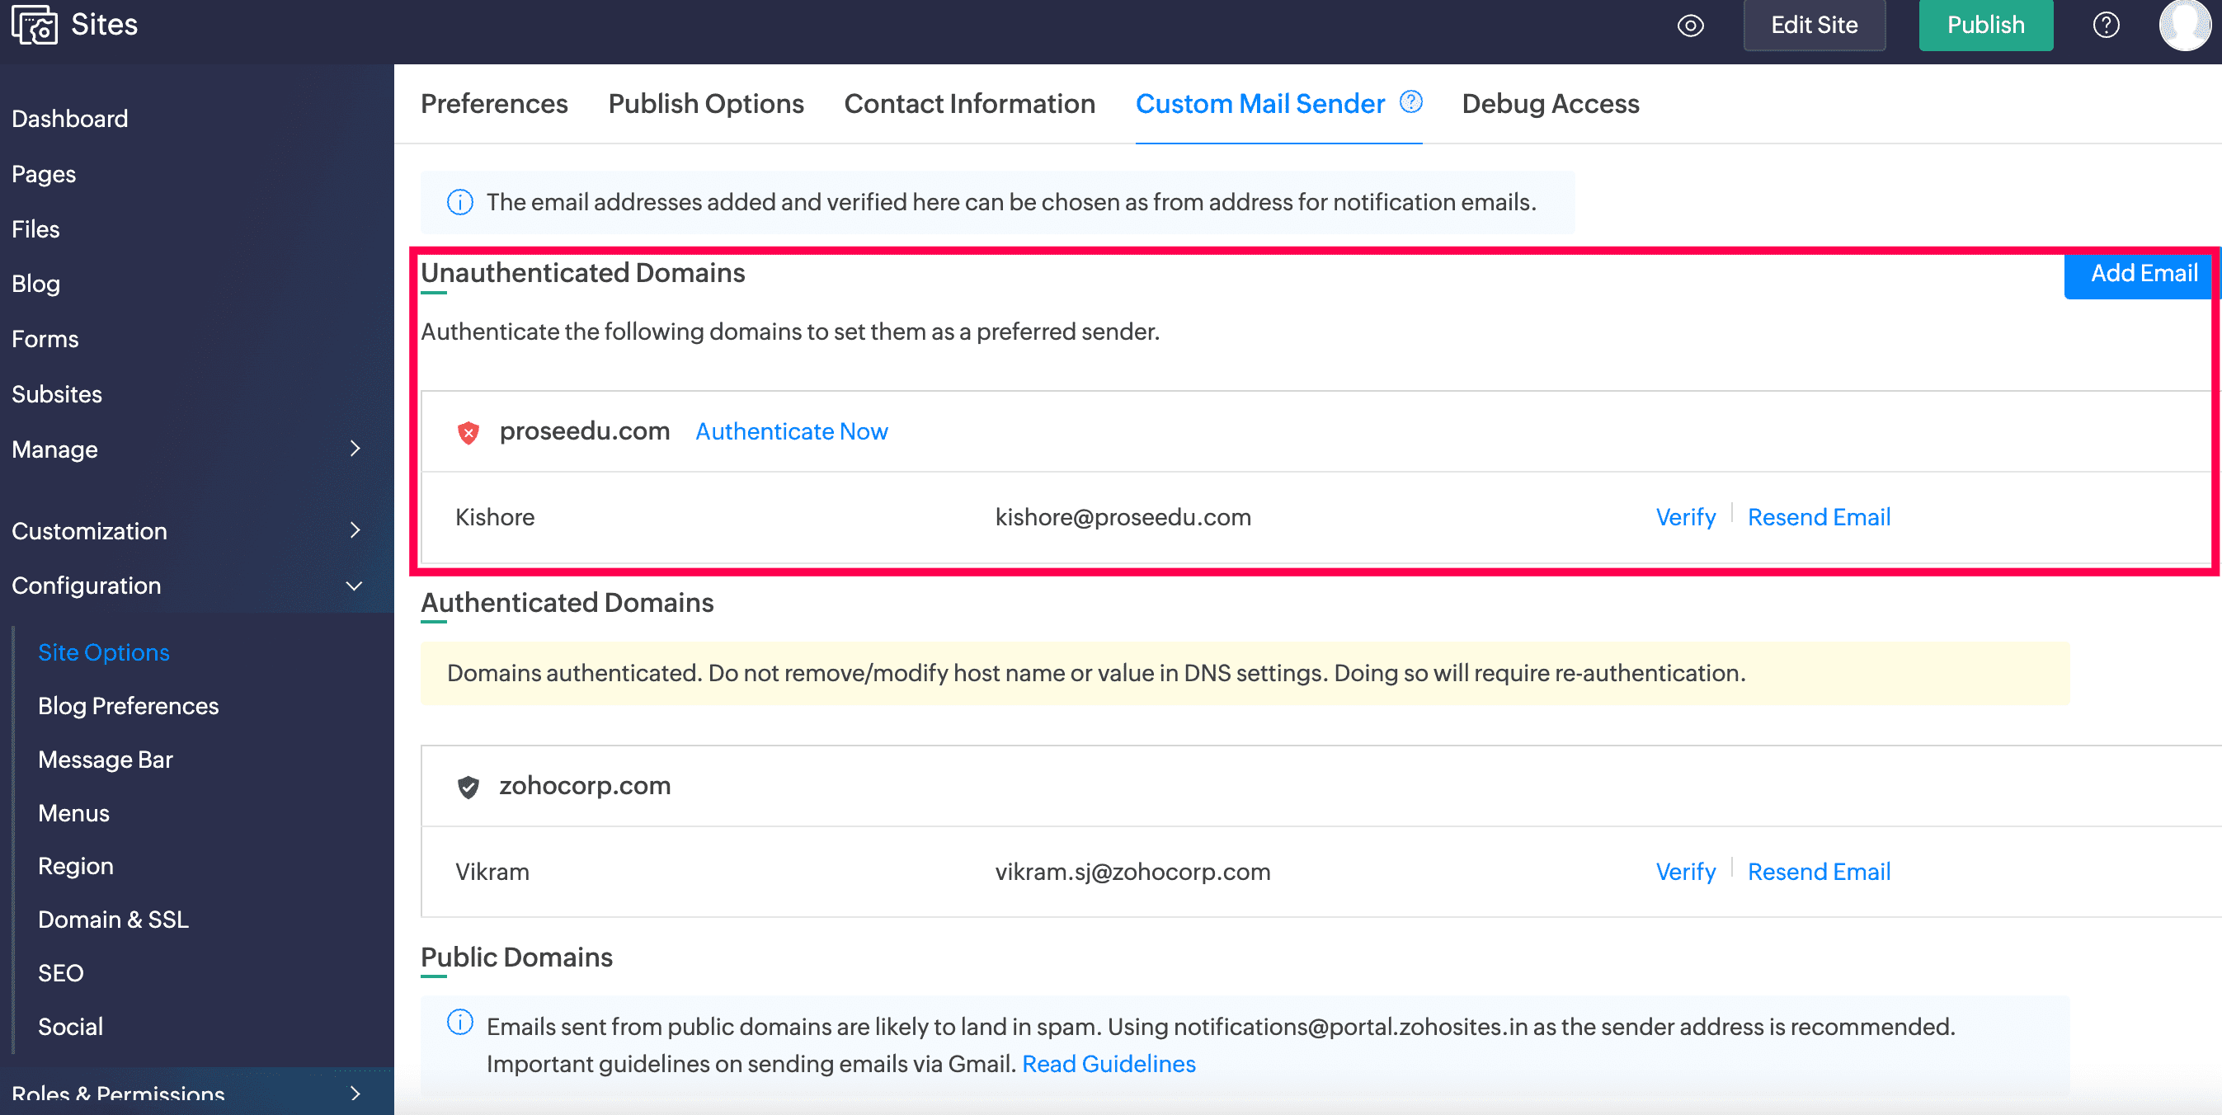
Task: Click the verified shield icon beside zohocorp.com
Action: tap(468, 787)
